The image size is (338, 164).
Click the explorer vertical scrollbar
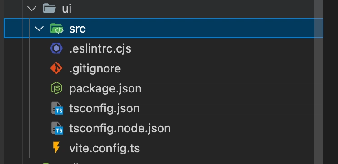(318, 82)
